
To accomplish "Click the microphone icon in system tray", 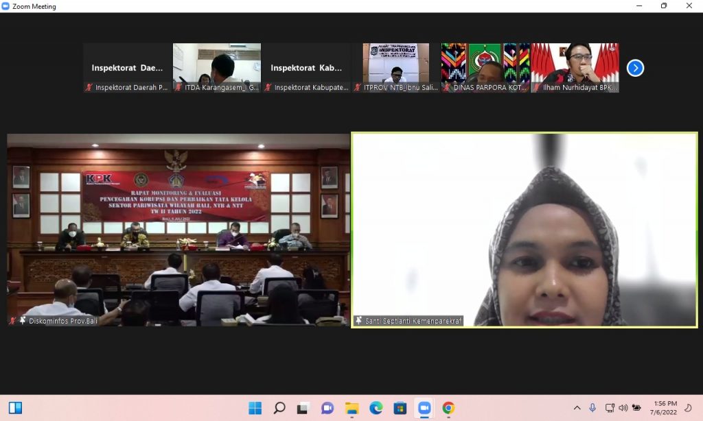I will point(592,408).
